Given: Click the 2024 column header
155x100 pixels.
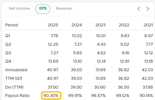Looking at the screenshot, I should [x=77, y=25].
